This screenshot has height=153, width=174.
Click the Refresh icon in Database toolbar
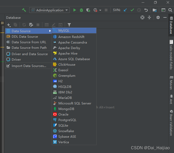click(x=24, y=25)
